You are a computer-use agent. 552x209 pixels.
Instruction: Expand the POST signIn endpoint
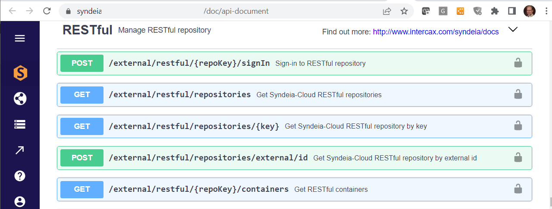pos(294,63)
